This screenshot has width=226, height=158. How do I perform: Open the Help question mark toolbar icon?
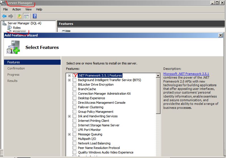pos(35,16)
